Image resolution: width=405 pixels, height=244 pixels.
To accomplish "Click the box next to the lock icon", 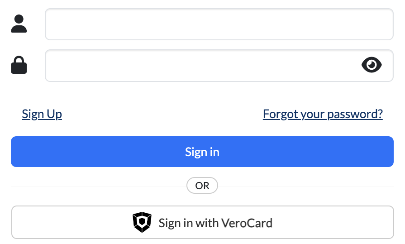I will coord(201,66).
